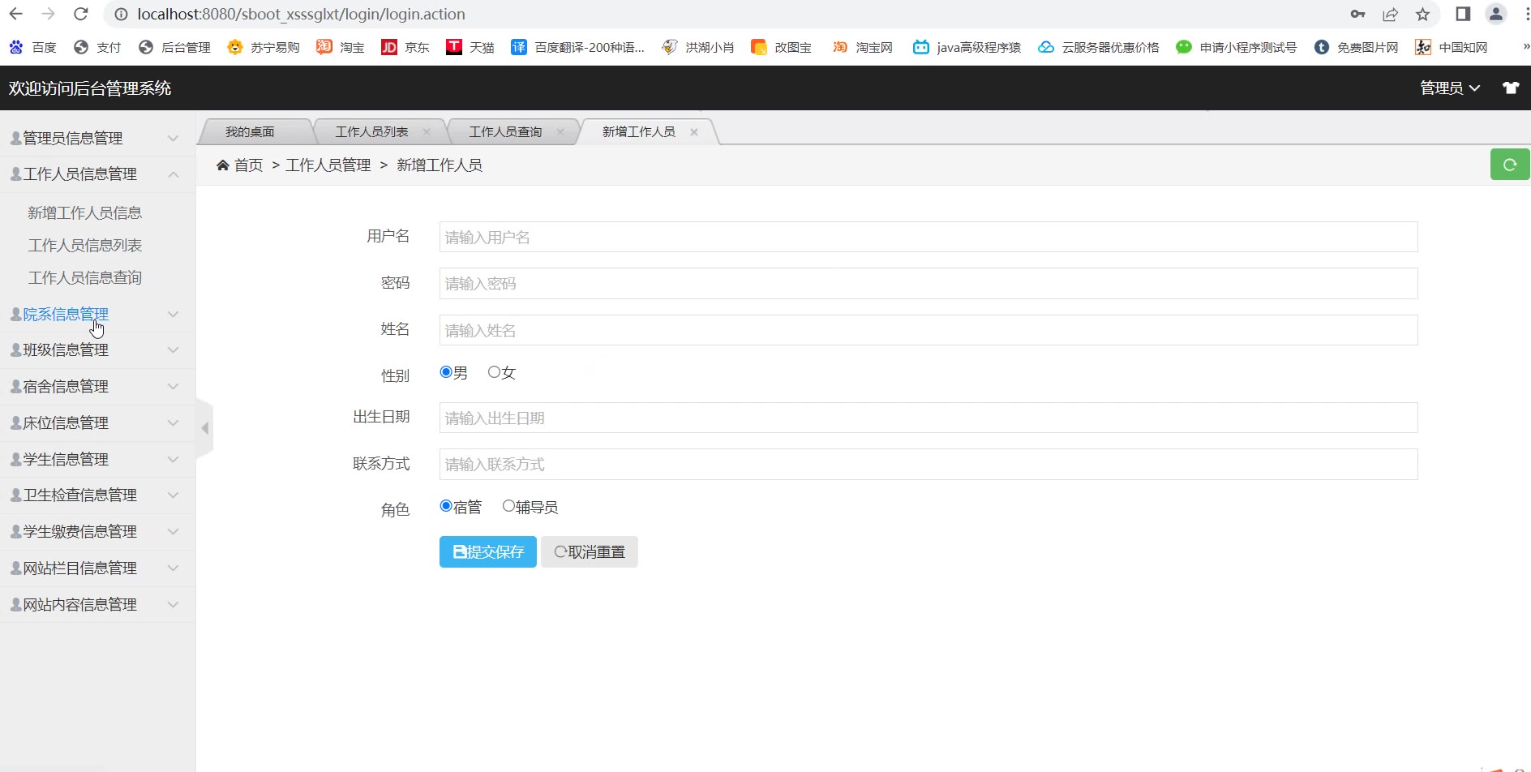Viewport: 1531px width, 772px height.
Task: Focus the 出生日期 input field
Action: click(928, 418)
